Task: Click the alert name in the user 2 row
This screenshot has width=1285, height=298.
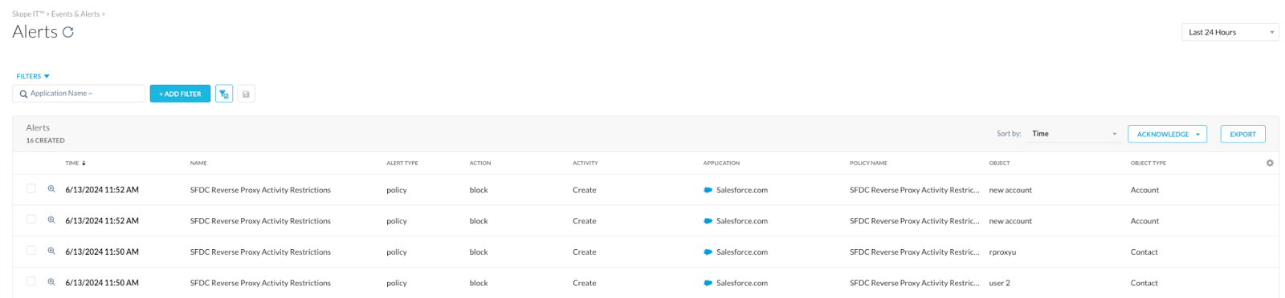Action: [260, 283]
